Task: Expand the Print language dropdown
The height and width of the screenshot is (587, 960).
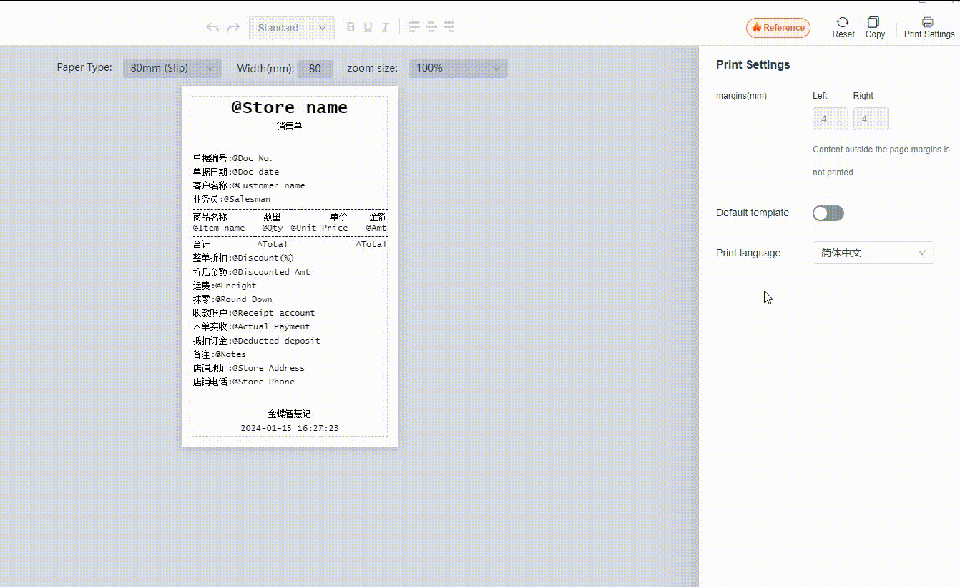Action: coord(873,253)
